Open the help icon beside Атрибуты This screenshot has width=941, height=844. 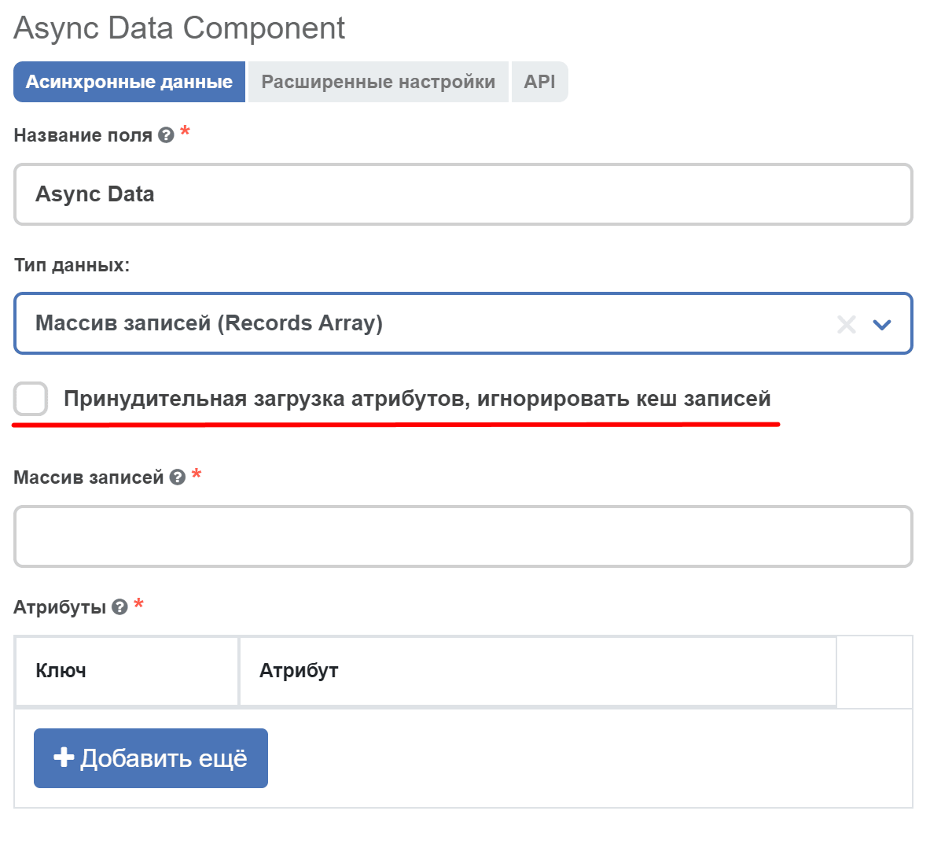120,607
